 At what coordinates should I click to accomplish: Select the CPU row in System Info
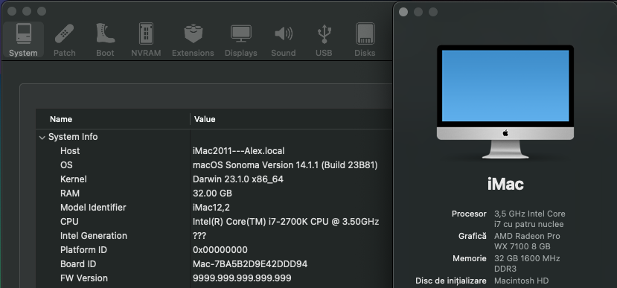214,222
